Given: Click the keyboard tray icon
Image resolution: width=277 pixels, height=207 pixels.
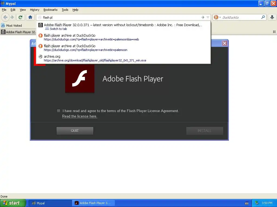Looking at the screenshot, I should [x=247, y=203].
